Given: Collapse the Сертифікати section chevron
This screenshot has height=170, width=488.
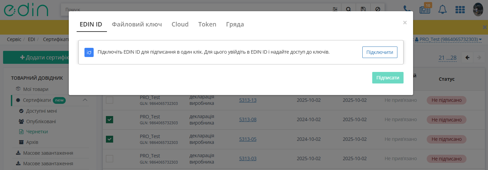Looking at the screenshot, I should (85, 100).
